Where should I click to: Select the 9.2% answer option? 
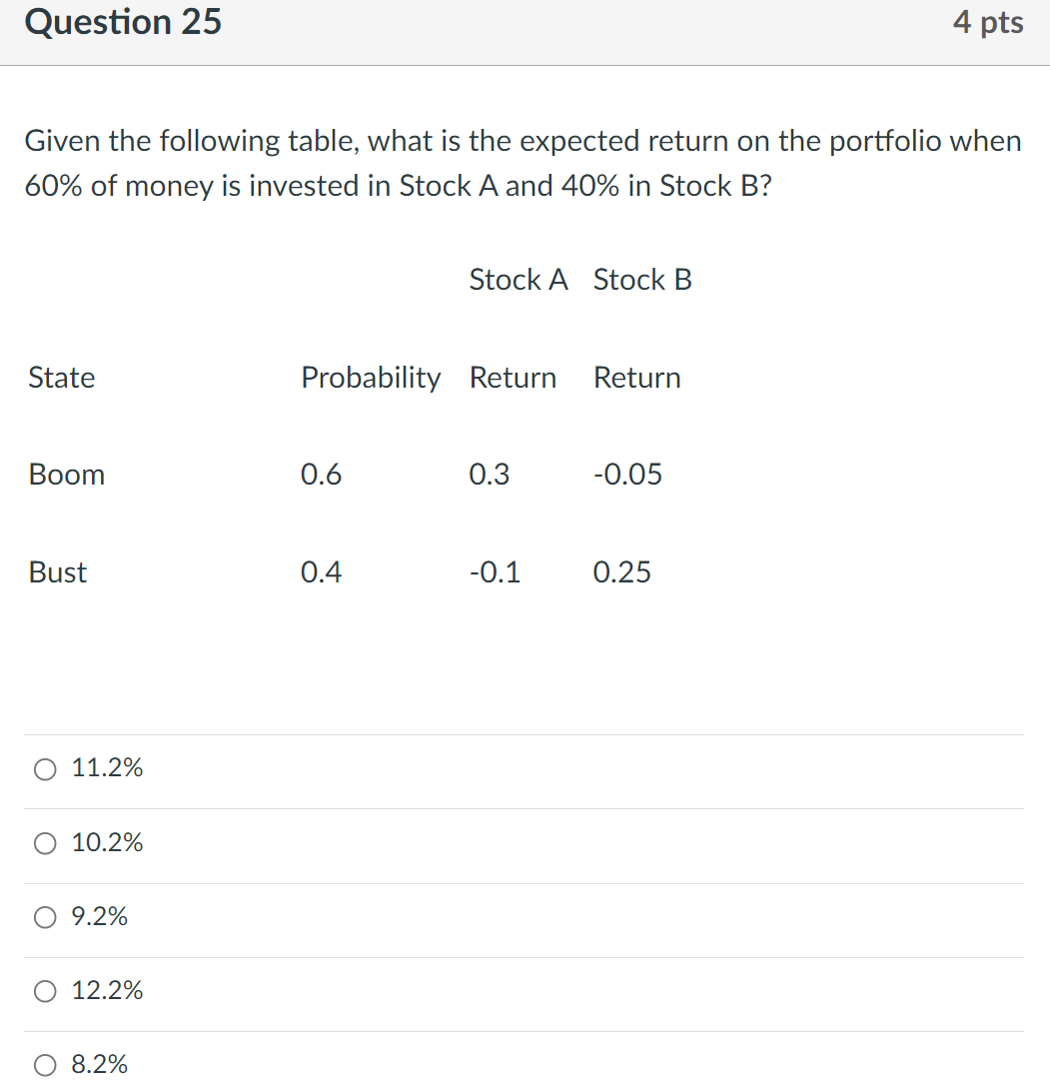(x=44, y=917)
